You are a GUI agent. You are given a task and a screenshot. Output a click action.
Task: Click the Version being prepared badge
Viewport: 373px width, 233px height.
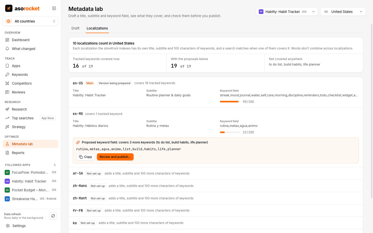coord(114,83)
